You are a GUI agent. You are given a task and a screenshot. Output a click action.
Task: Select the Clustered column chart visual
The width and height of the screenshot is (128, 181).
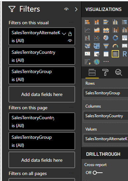115,22
